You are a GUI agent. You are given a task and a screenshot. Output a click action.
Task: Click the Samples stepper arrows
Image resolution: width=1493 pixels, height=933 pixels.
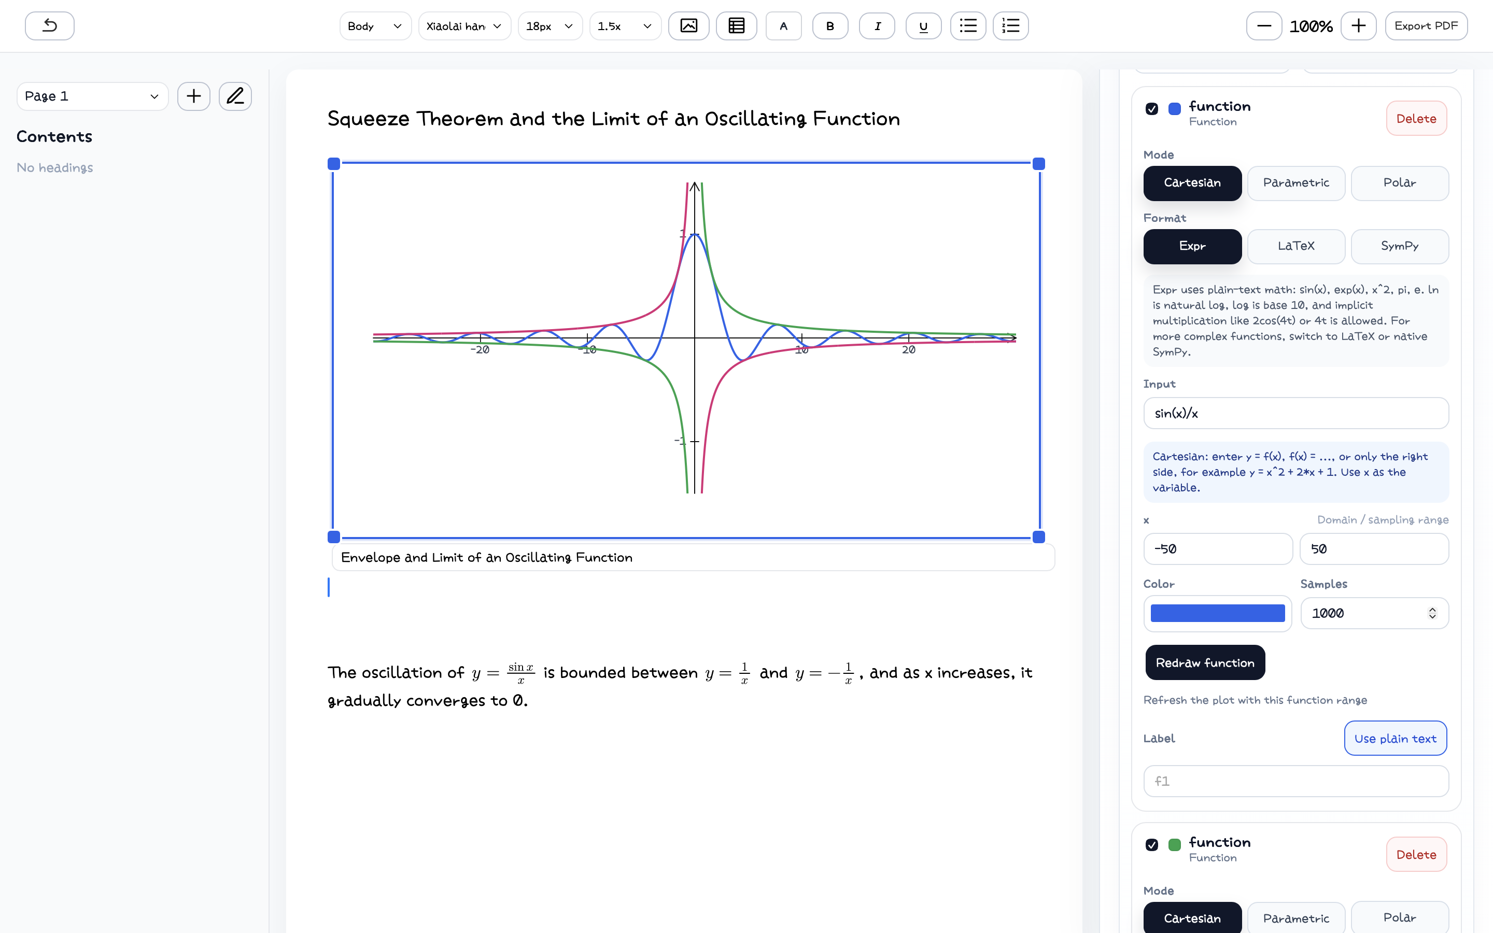tap(1432, 613)
